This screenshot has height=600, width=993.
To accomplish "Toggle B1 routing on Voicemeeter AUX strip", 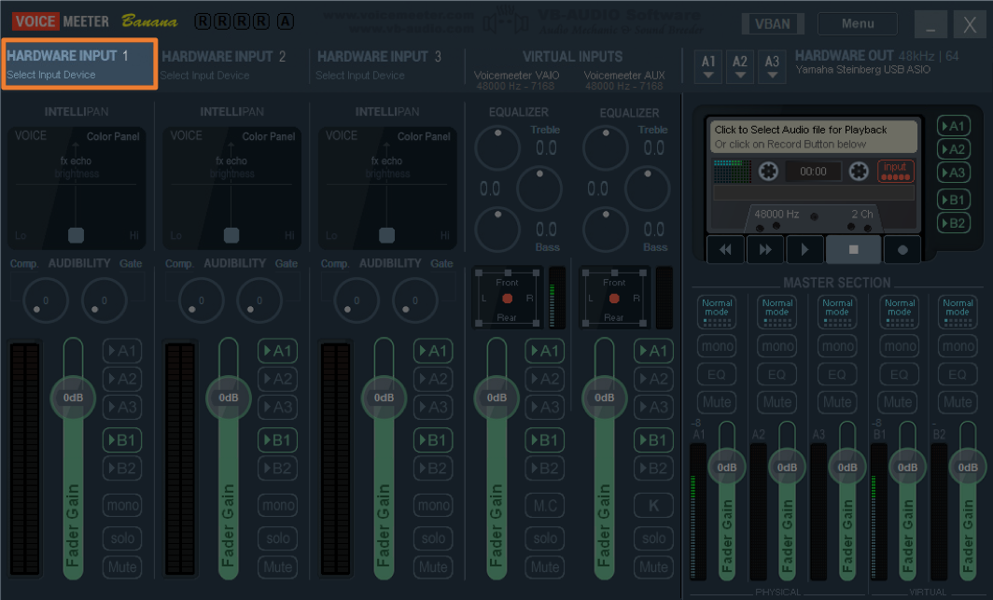I will (653, 440).
